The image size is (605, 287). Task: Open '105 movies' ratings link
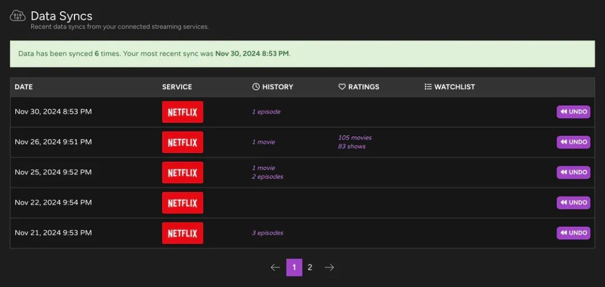coord(355,137)
